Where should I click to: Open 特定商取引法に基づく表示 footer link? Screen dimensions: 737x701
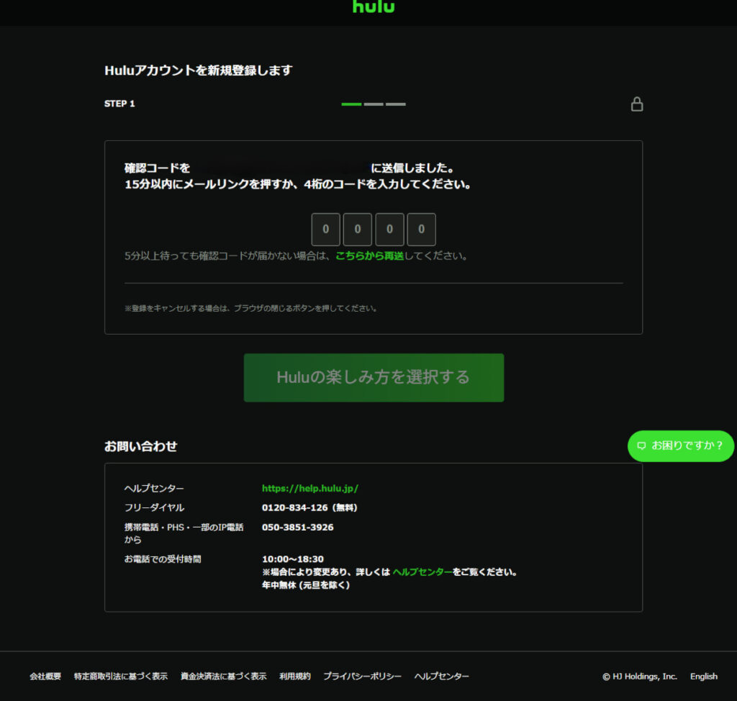click(x=121, y=676)
